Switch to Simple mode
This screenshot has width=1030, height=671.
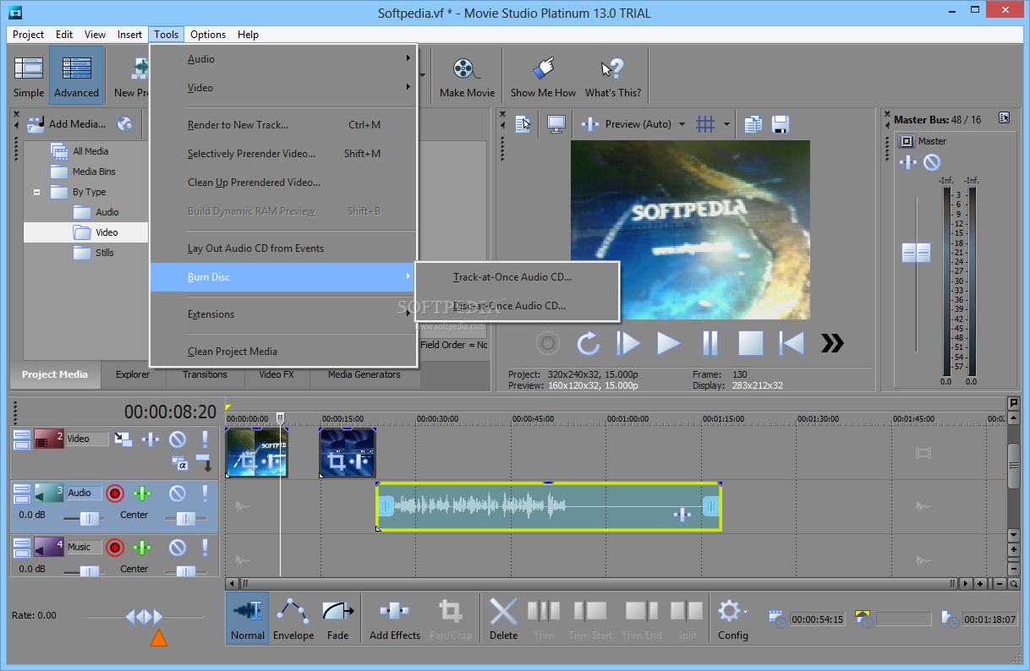[29, 76]
